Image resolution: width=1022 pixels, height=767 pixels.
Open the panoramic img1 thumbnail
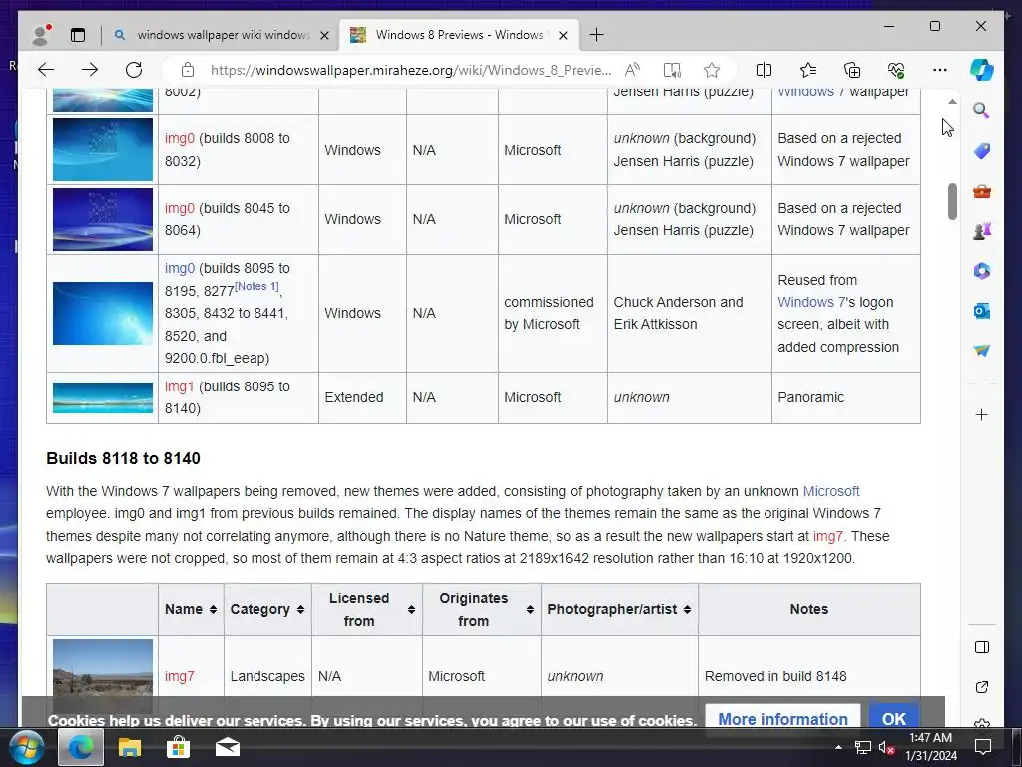[103, 397]
